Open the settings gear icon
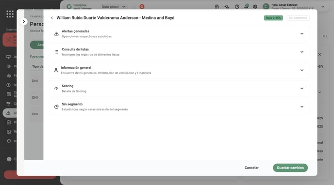 coord(255,7)
